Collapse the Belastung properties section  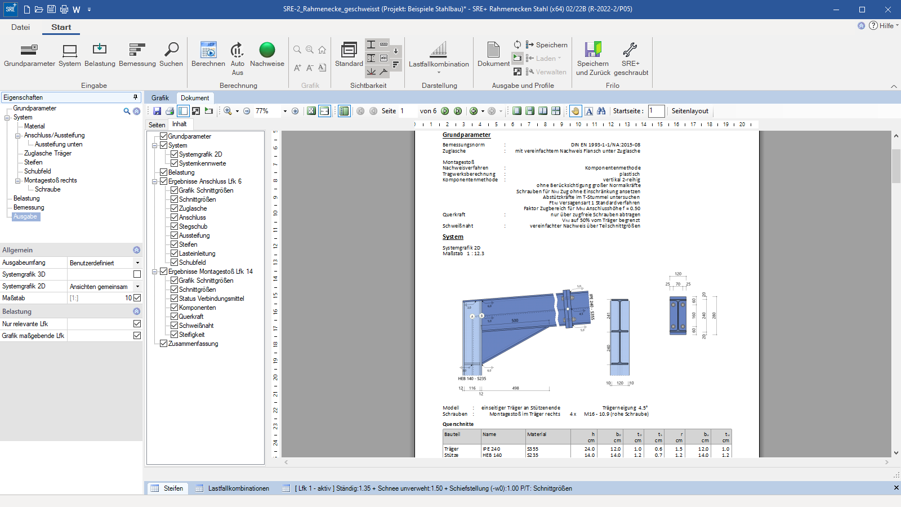[x=136, y=311]
